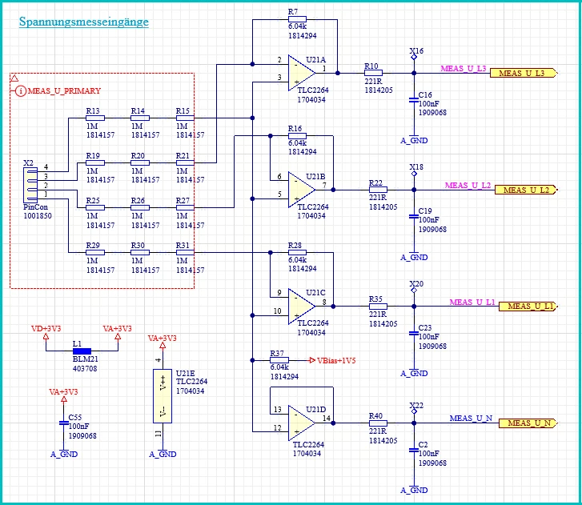
Task: Select the L1 BLM21 ferrite bead
Action: [82, 351]
